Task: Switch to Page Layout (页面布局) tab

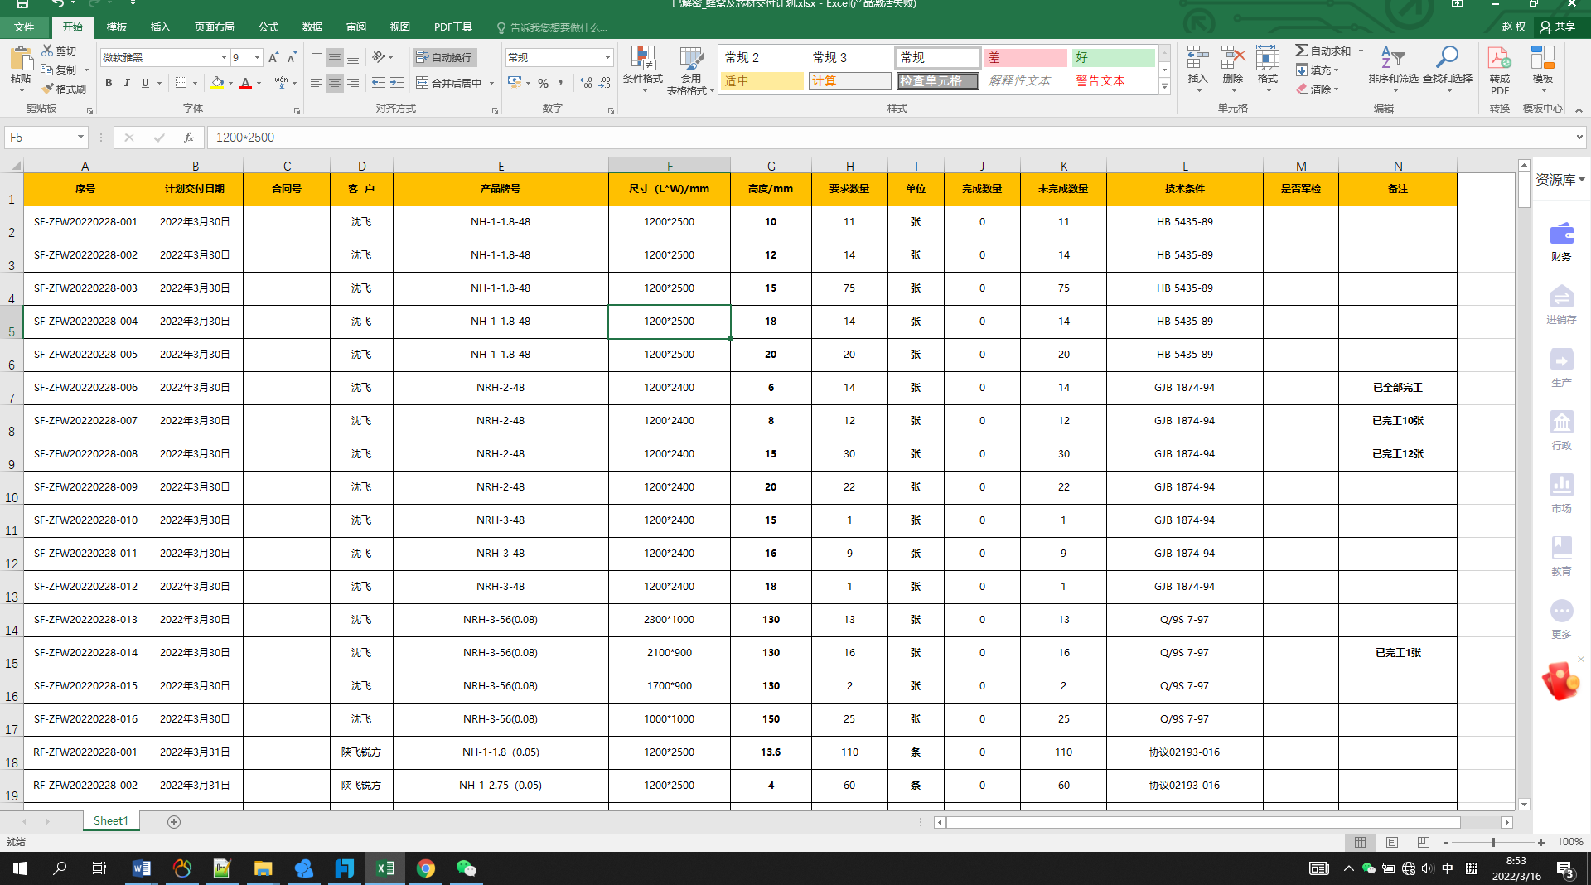Action: point(215,27)
